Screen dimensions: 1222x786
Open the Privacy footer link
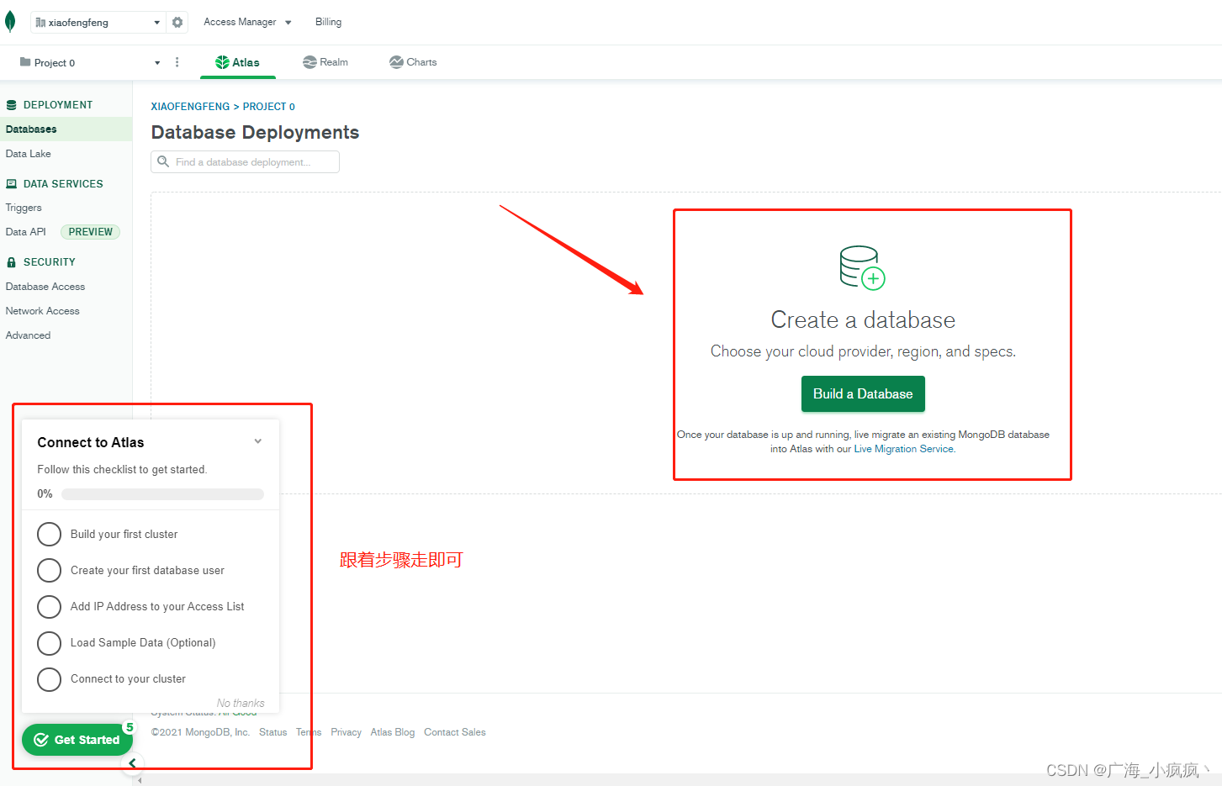click(346, 732)
